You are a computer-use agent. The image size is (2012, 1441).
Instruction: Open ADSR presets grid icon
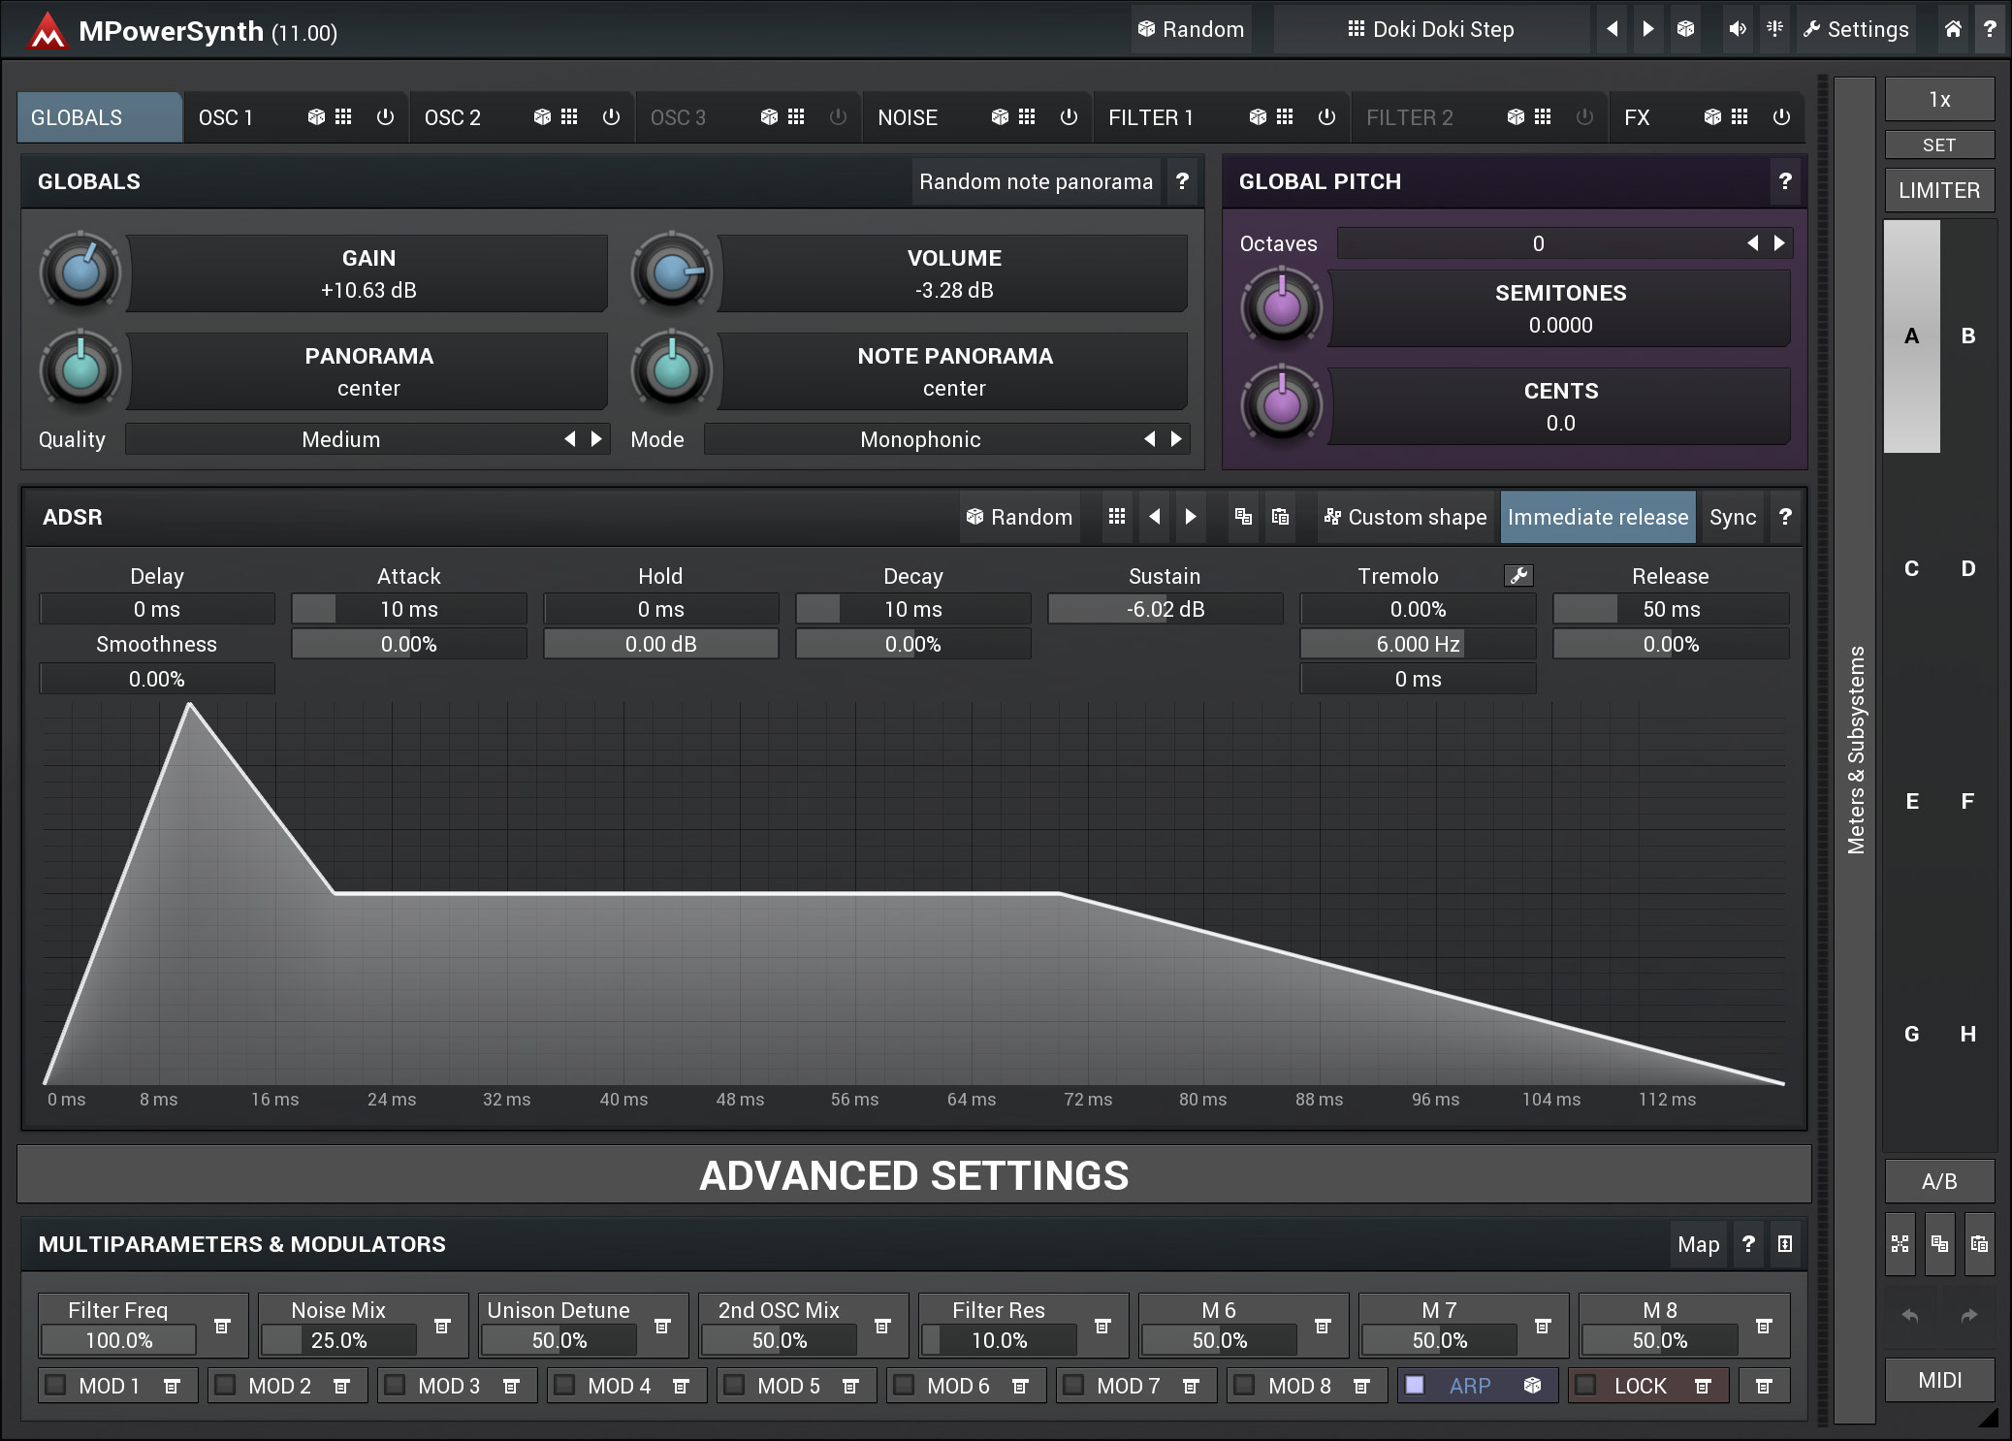(x=1117, y=517)
